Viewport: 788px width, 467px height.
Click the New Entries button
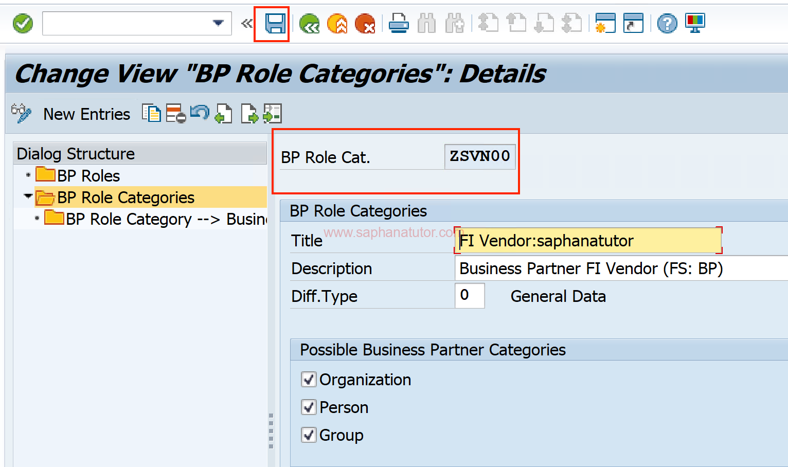[86, 114]
